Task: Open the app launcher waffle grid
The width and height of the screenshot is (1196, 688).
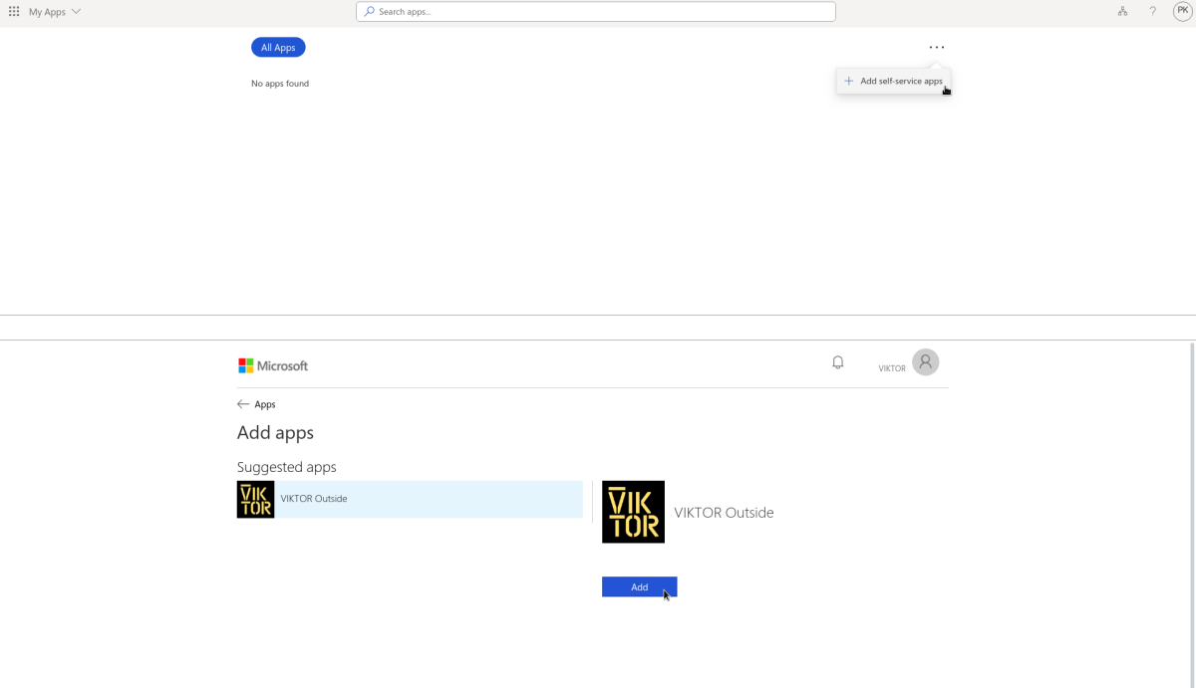Action: [x=14, y=12]
